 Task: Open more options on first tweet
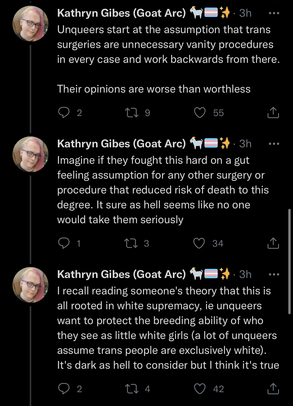click(x=274, y=13)
